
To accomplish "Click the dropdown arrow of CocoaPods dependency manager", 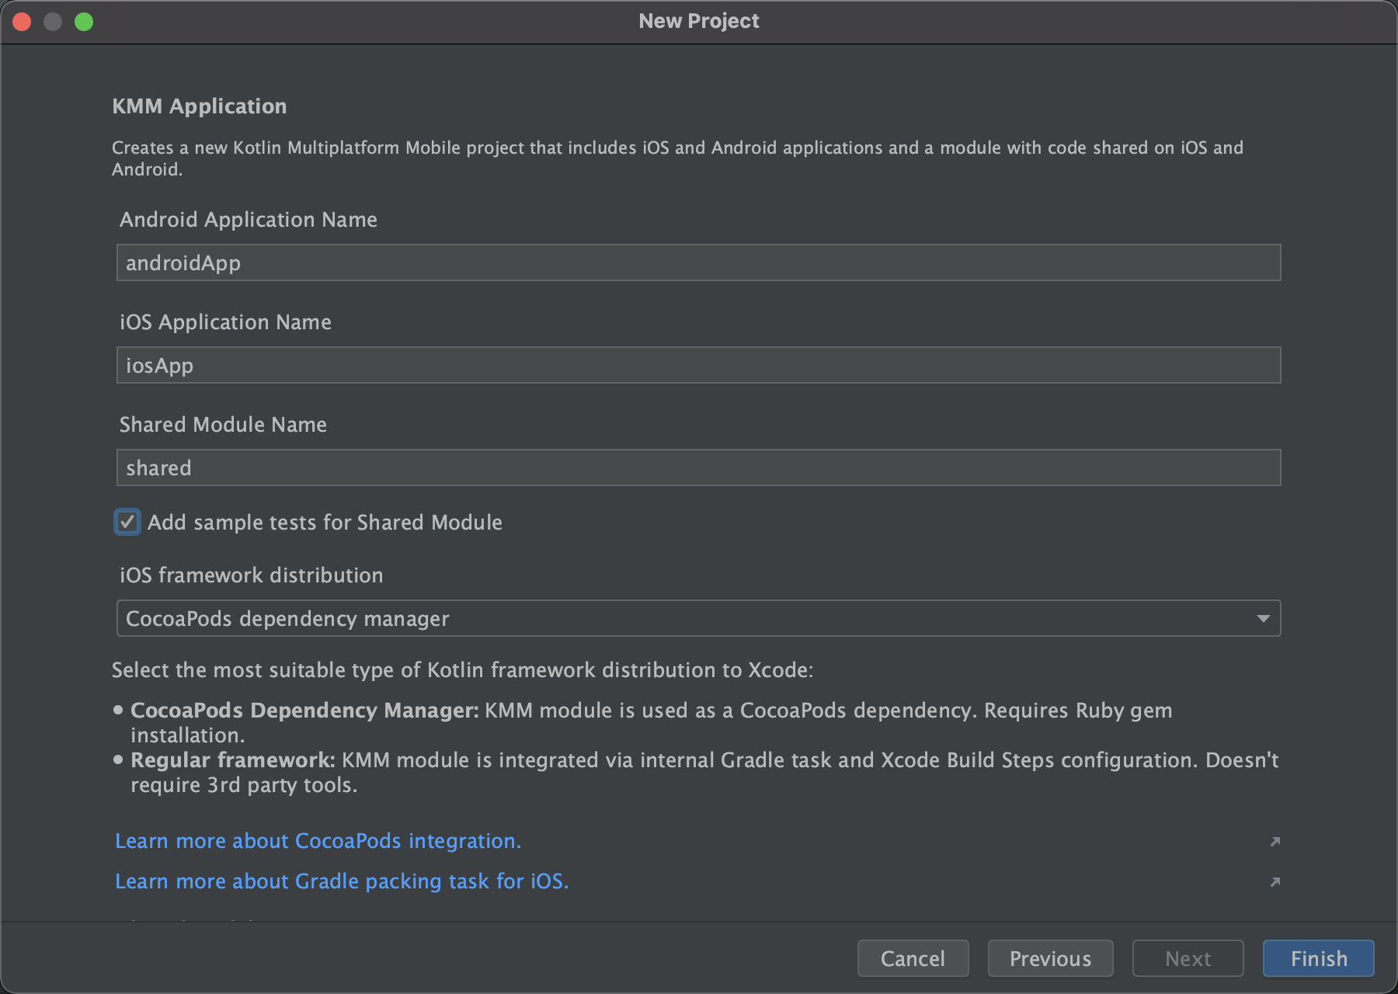I will coord(1263,618).
